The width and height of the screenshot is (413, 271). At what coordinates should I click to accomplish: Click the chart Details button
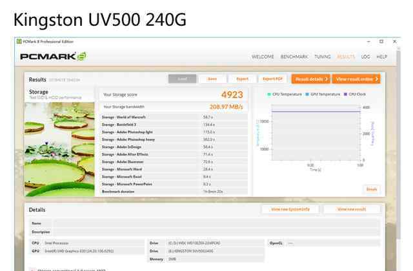372,189
